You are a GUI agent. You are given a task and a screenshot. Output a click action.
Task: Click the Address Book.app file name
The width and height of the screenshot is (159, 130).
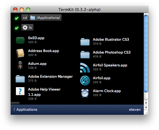(x=43, y=51)
